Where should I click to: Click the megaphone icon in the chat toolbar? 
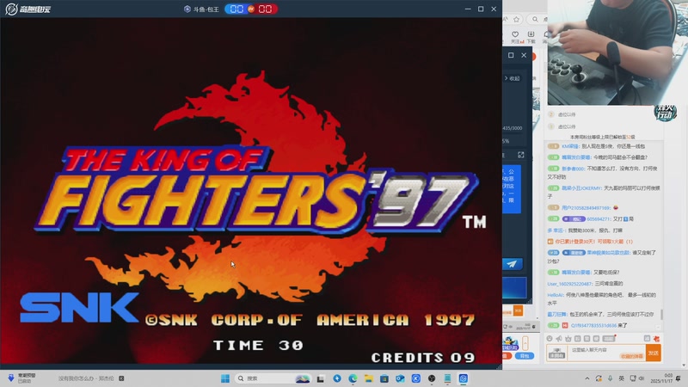pyautogui.click(x=559, y=339)
